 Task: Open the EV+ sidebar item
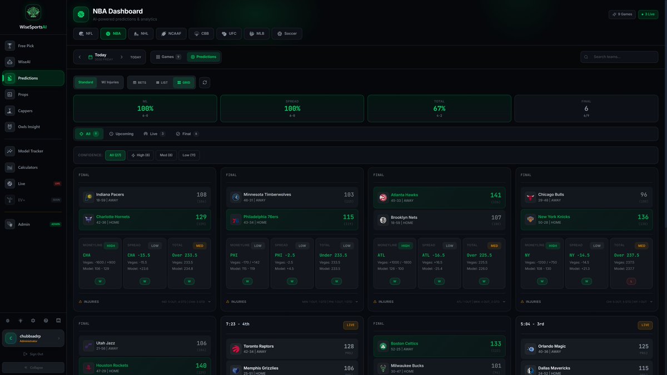click(33, 199)
